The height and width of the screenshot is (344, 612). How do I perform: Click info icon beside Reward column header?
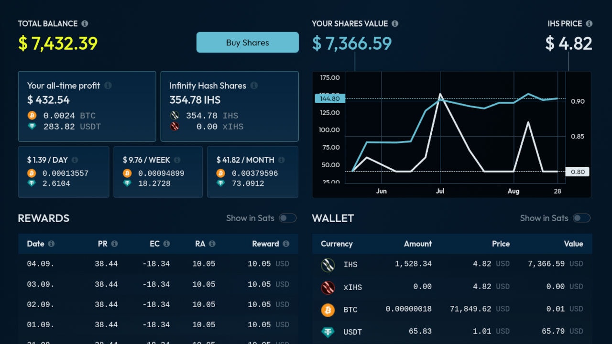click(x=286, y=244)
